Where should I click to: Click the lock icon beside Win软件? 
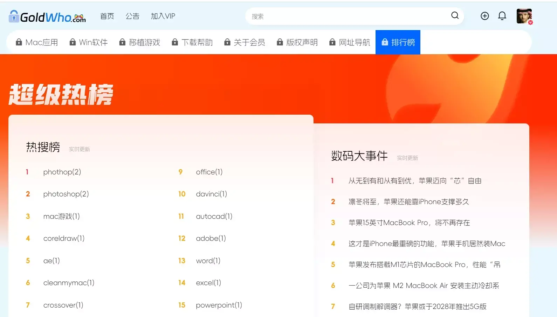(73, 42)
